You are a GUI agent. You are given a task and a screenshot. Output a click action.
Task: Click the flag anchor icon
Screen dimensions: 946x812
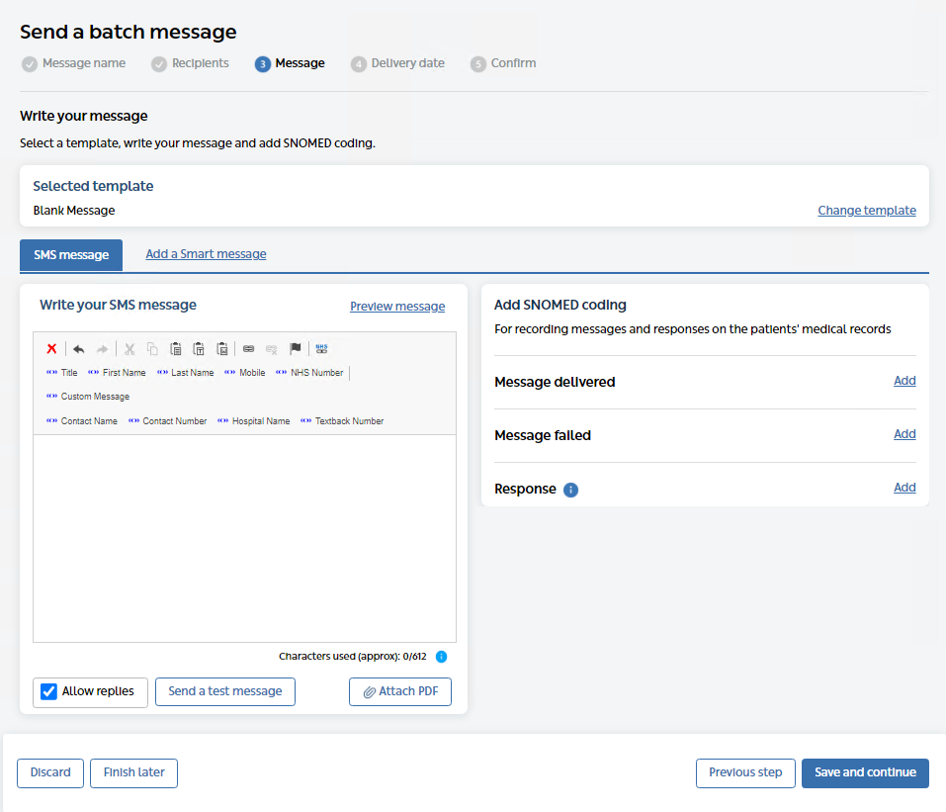point(295,349)
